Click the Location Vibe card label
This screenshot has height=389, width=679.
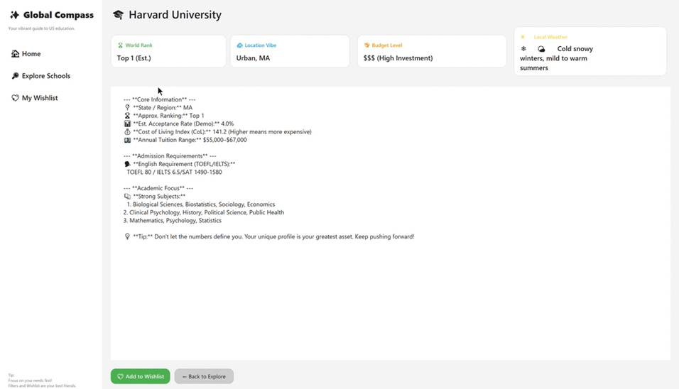[x=260, y=45]
